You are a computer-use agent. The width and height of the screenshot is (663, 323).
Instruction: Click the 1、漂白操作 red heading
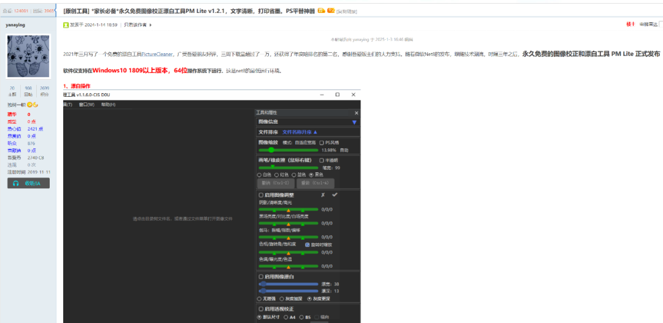click(x=77, y=86)
